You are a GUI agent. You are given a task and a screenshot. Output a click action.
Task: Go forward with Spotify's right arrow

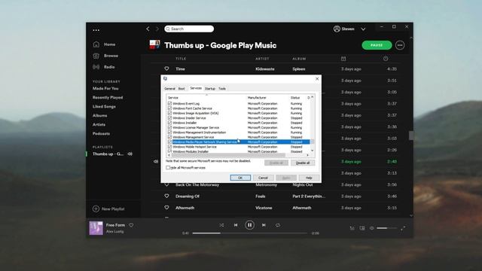click(x=157, y=29)
